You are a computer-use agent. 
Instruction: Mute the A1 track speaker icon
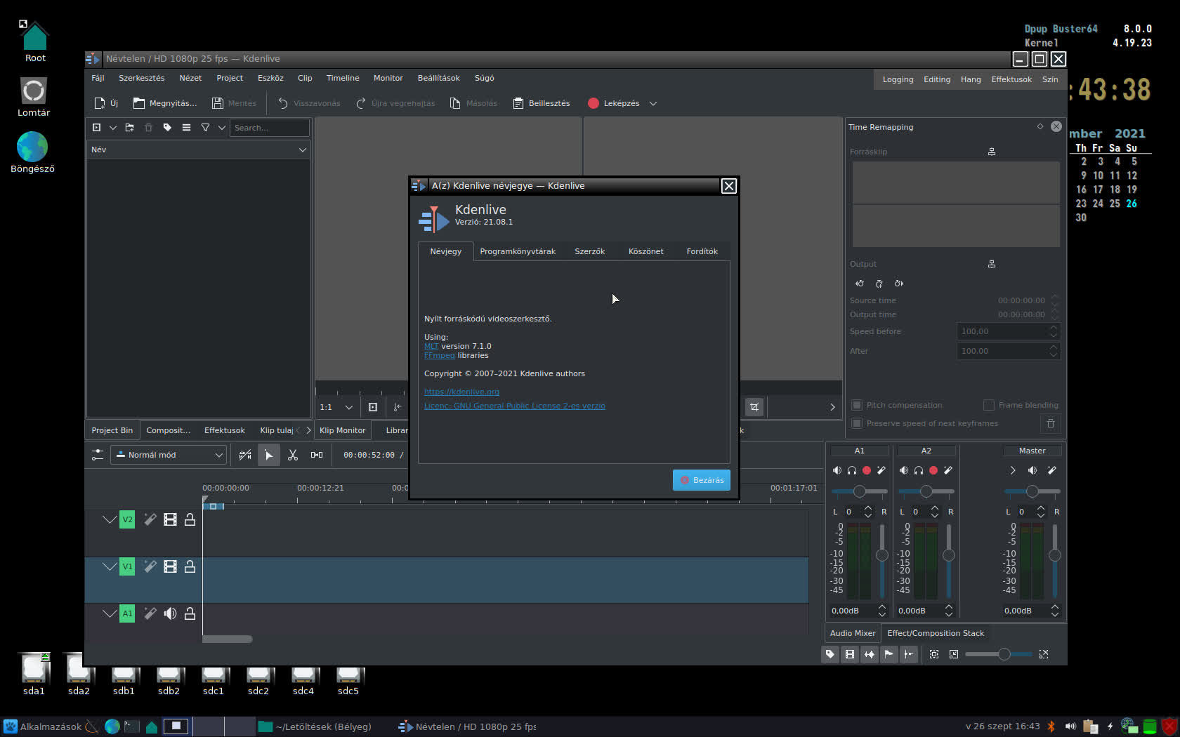(170, 613)
